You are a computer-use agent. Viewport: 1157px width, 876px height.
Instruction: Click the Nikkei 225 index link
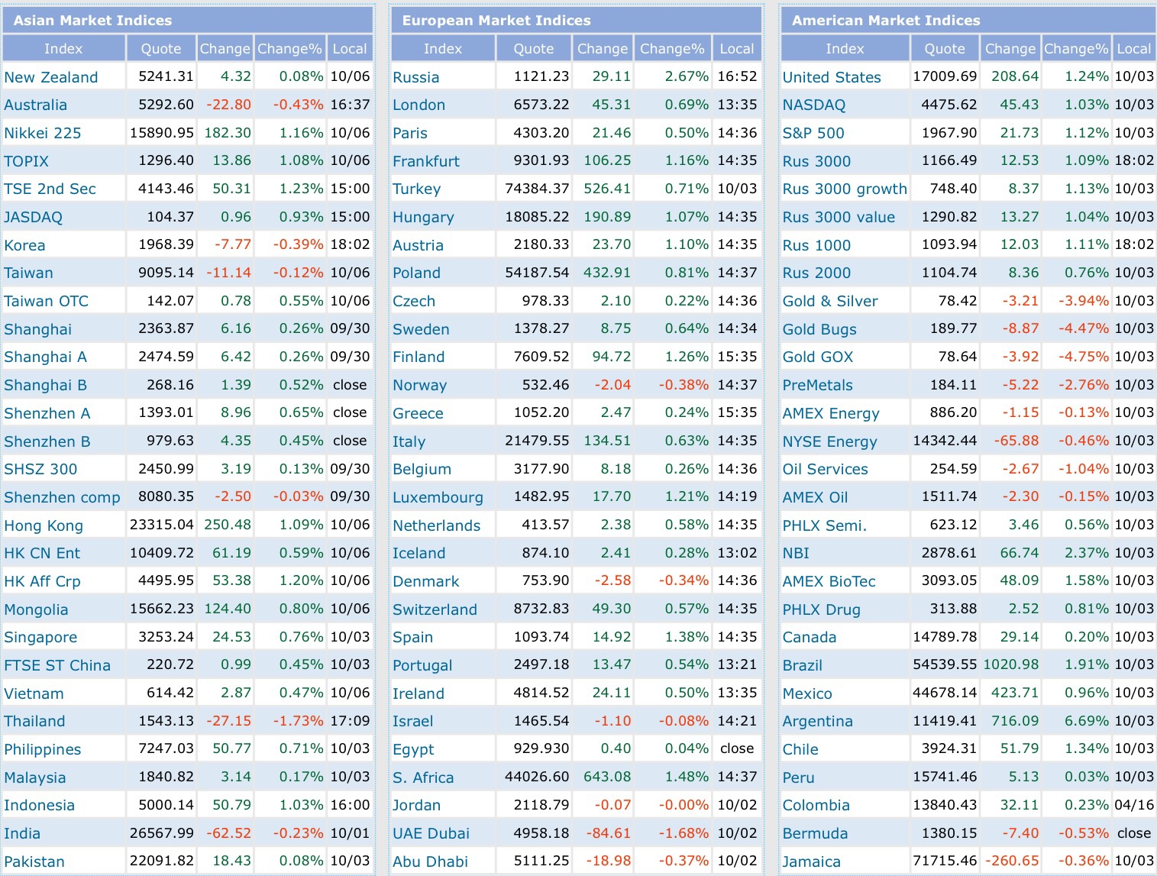[43, 133]
